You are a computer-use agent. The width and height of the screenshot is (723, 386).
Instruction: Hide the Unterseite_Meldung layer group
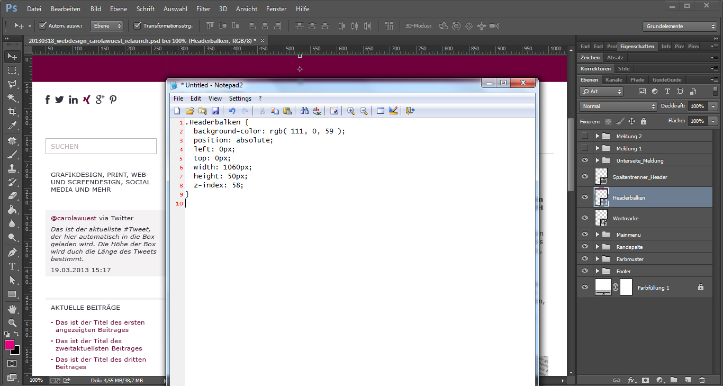(584, 160)
